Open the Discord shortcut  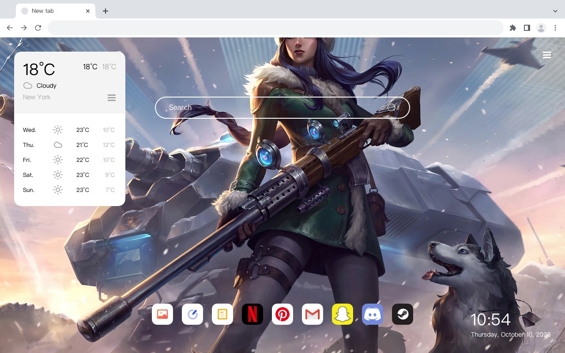[x=373, y=314]
